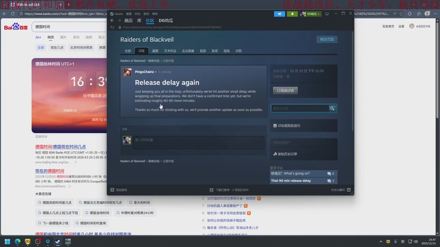Click 北京时间对照表 chip on Baidu
Viewport: 440px width, 247px height.
[81, 47]
